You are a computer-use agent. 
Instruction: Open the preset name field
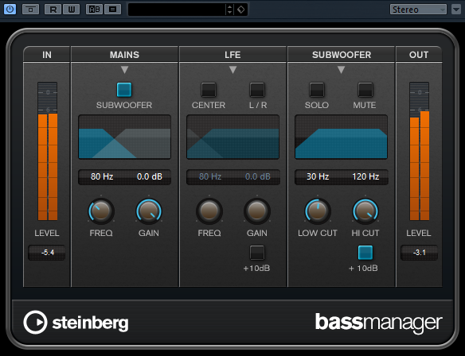177,10
